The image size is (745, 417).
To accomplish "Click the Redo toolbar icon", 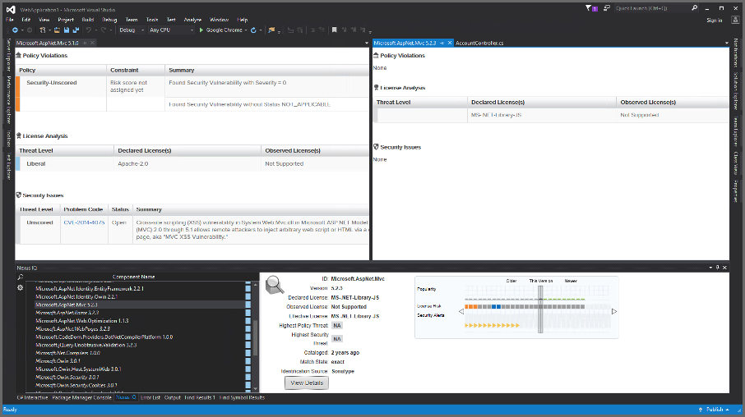I will 104,30.
